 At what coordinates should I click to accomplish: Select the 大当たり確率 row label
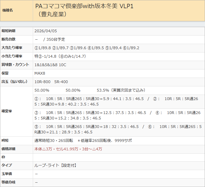coord(12,48)
